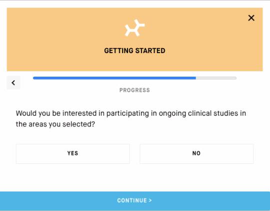Click the PROGRESS label
This screenshot has width=270, height=211.
pos(134,90)
